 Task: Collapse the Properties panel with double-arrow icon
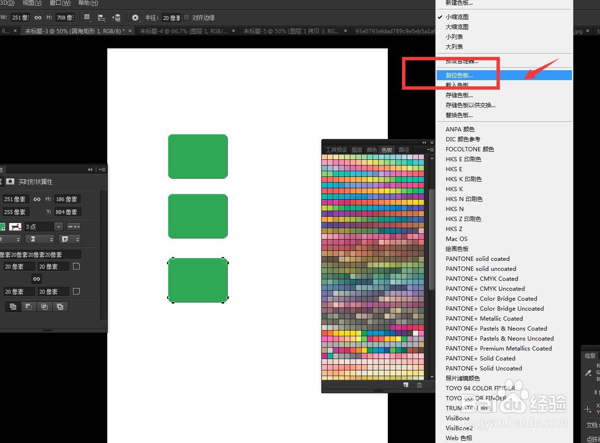coord(90,169)
